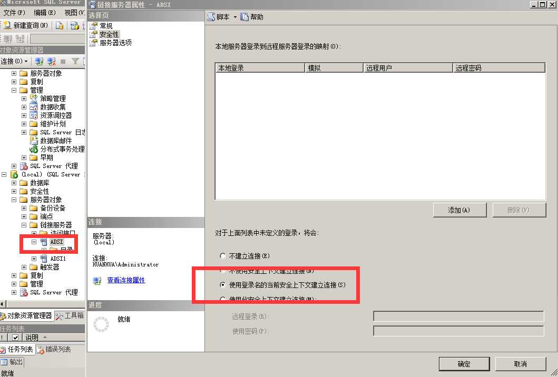
Task: Click the 帮助 help icon
Action: tap(244, 17)
